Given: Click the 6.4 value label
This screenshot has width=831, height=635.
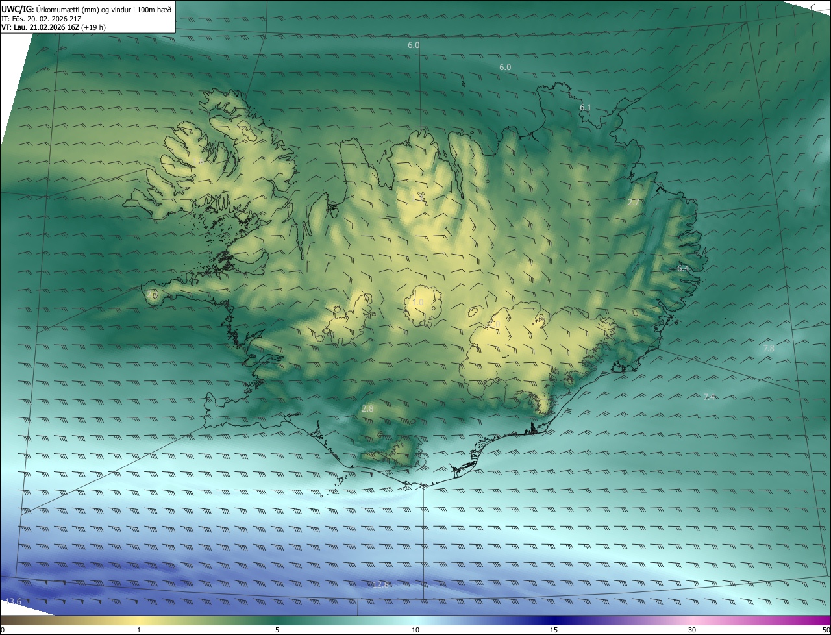Looking at the screenshot, I should click(x=683, y=268).
